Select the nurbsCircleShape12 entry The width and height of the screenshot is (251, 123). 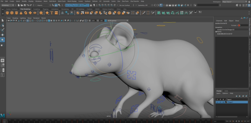[226, 30]
